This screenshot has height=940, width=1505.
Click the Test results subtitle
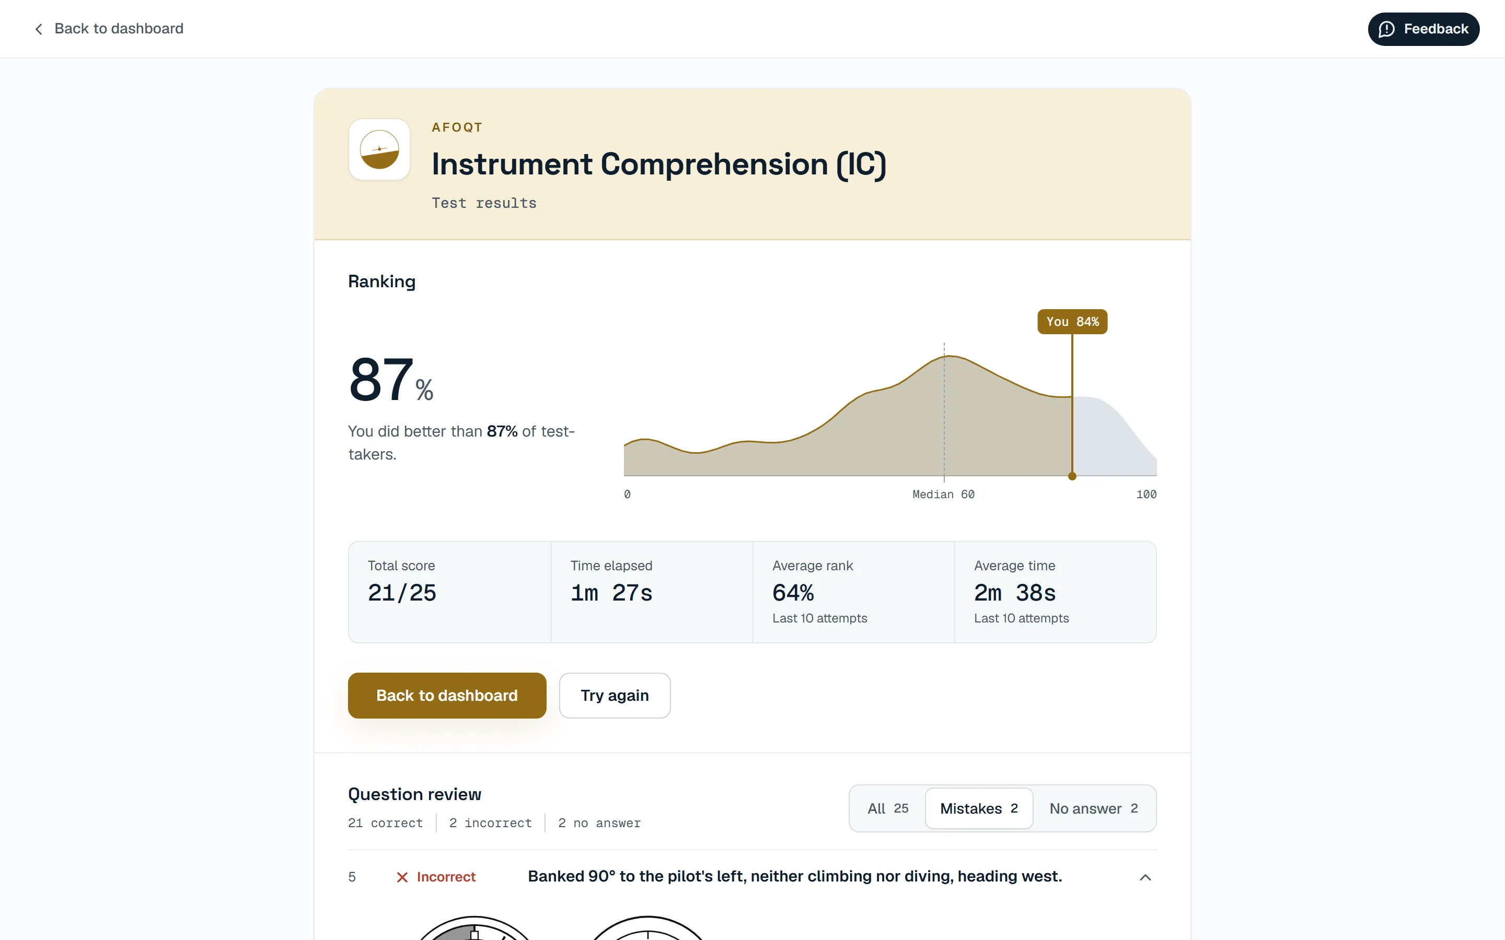[x=484, y=203]
